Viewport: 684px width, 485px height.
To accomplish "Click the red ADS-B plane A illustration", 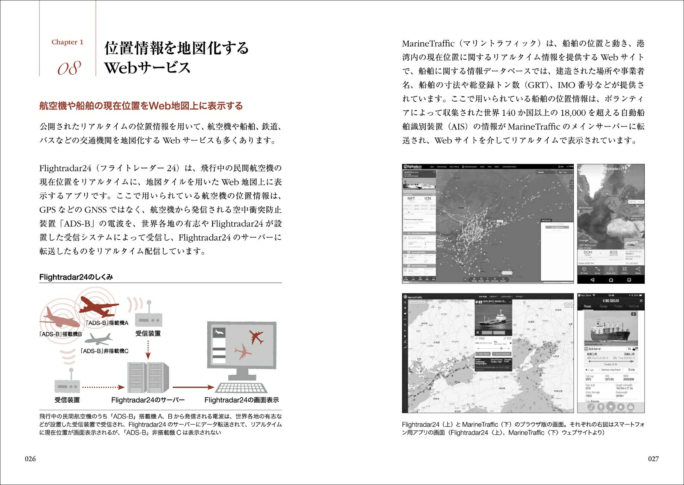I will (x=98, y=306).
